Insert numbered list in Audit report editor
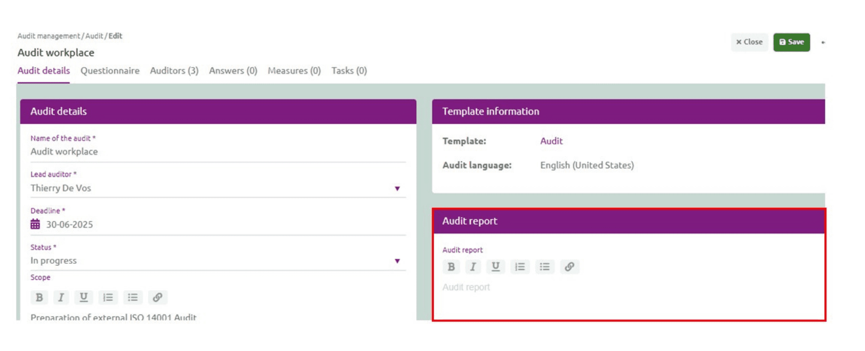The image size is (865, 351). pyautogui.click(x=520, y=267)
